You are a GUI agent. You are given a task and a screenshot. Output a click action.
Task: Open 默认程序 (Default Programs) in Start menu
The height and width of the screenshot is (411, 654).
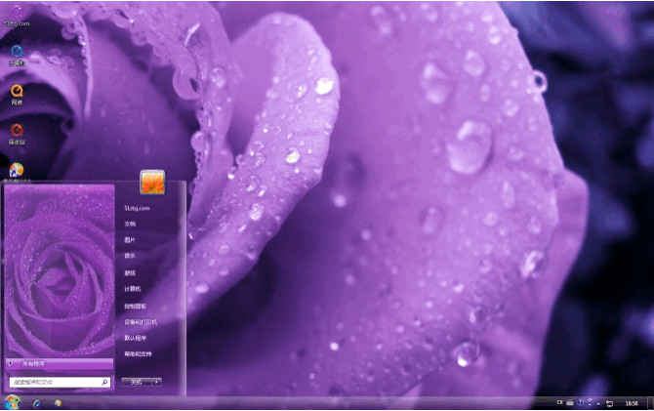click(135, 338)
